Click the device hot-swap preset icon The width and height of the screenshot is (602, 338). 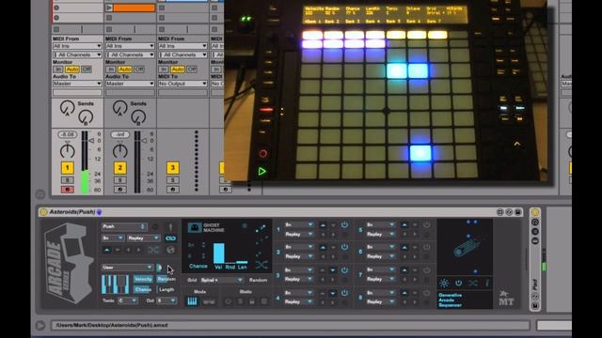tap(509, 212)
